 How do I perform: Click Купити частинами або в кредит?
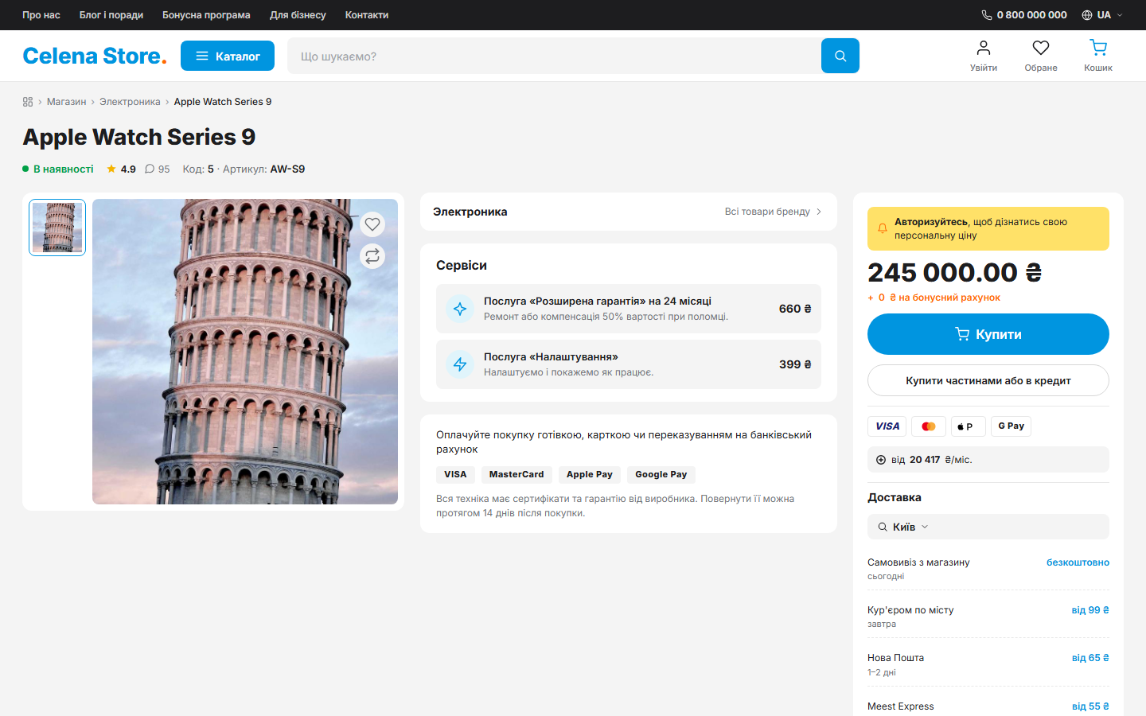coord(988,380)
